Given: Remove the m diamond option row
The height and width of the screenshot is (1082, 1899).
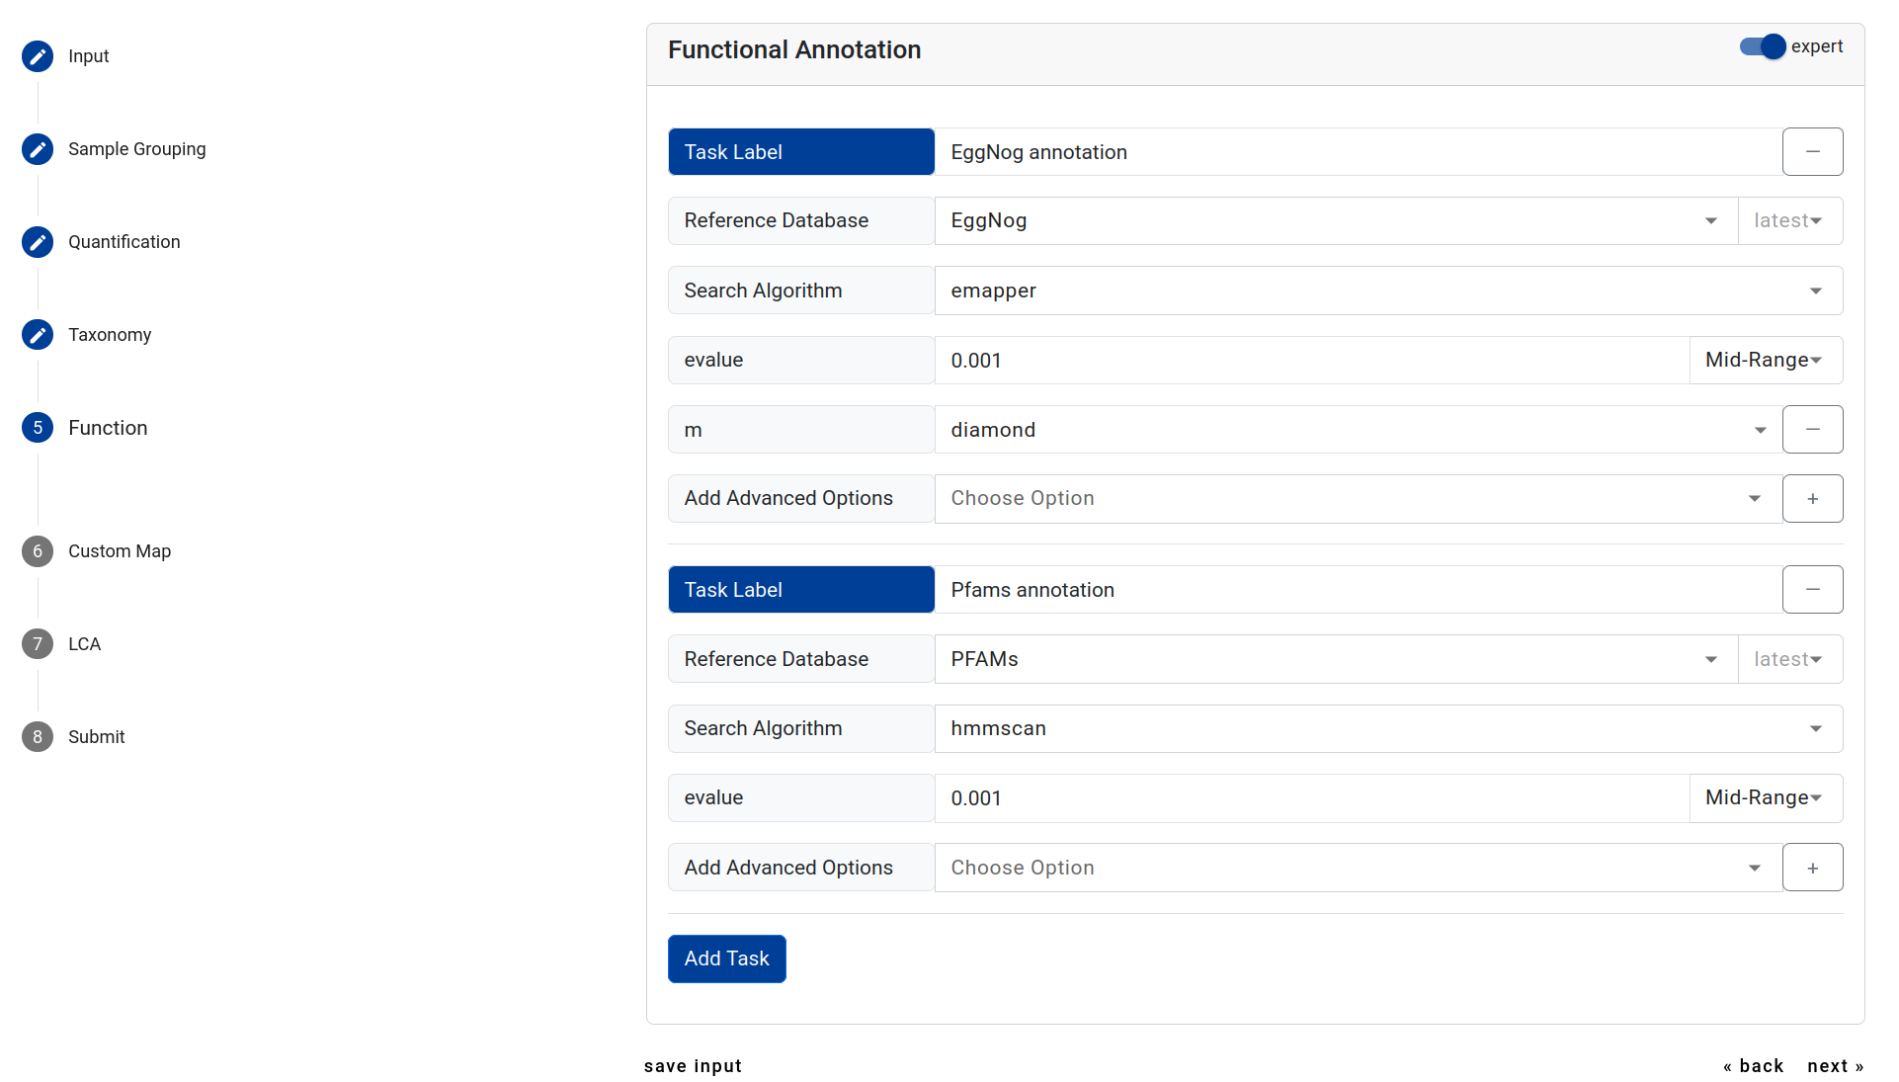Looking at the screenshot, I should coord(1812,430).
